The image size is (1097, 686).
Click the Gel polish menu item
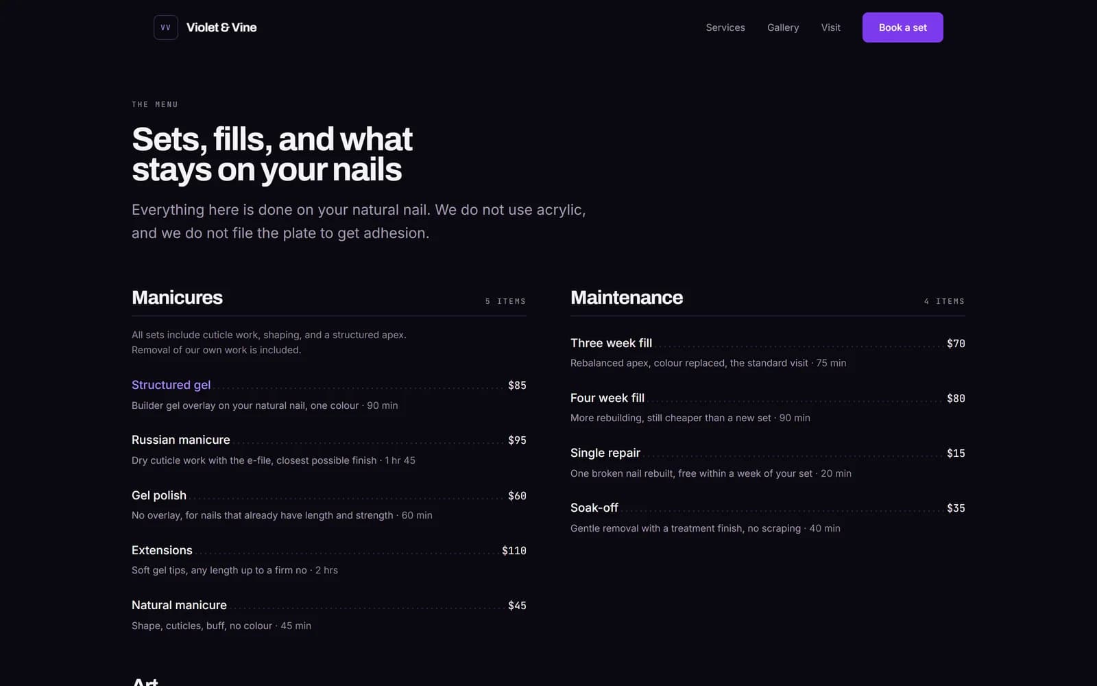[159, 495]
